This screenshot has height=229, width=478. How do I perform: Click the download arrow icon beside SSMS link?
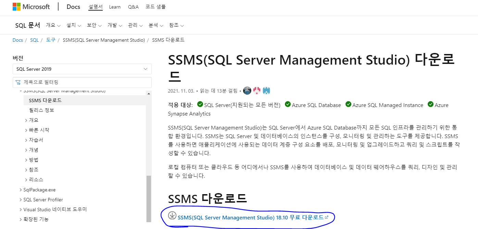tap(172, 216)
